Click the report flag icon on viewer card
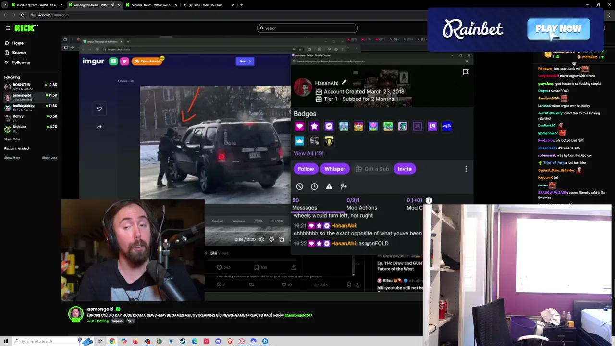Viewport: 615px width, 346px height. point(466,72)
